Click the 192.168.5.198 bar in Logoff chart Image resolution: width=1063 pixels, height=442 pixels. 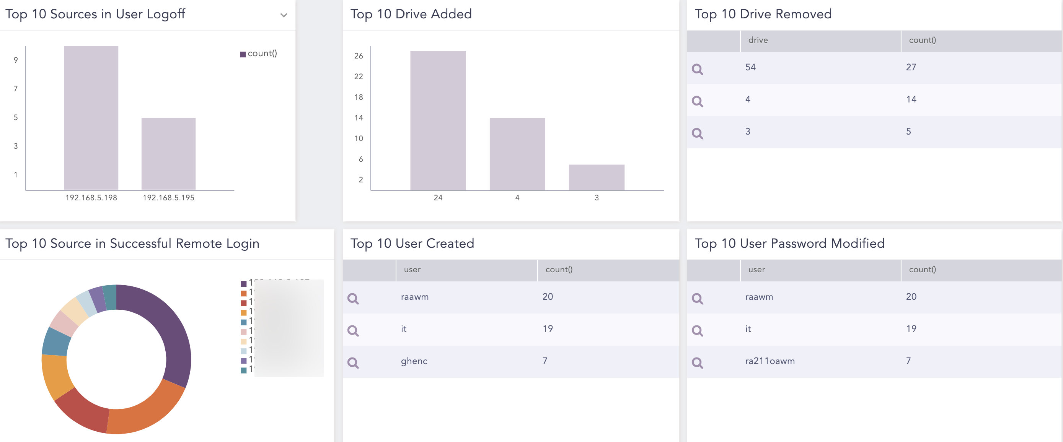(x=91, y=117)
